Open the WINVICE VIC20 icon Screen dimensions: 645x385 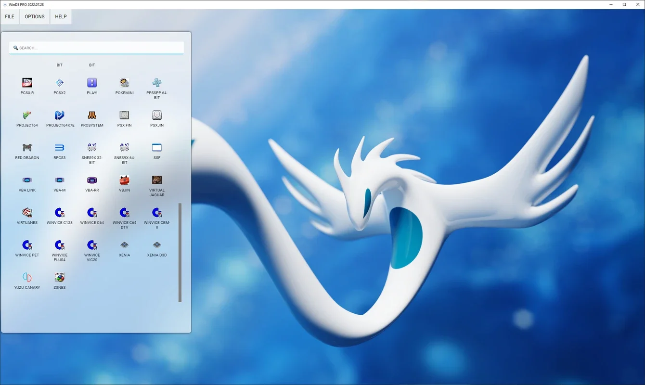[92, 245]
